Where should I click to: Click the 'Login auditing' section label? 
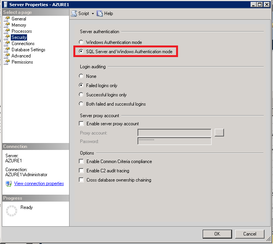[x=93, y=67]
